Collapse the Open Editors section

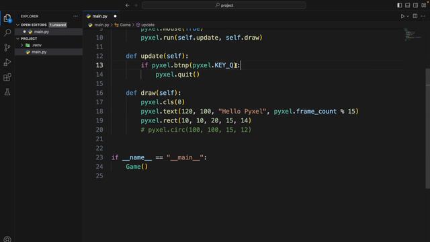[18, 25]
